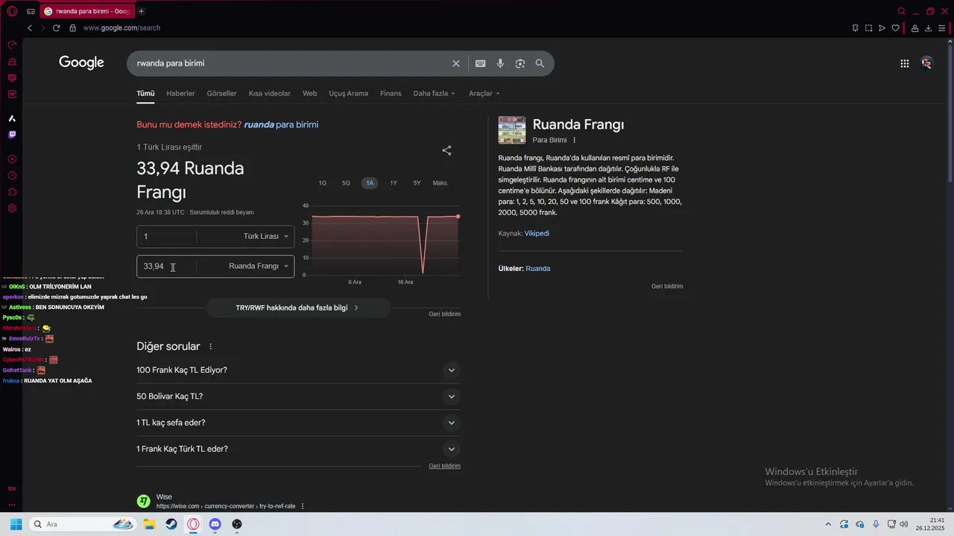The height and width of the screenshot is (536, 954).
Task: Click the Türk Lirası amount field
Action: click(166, 237)
